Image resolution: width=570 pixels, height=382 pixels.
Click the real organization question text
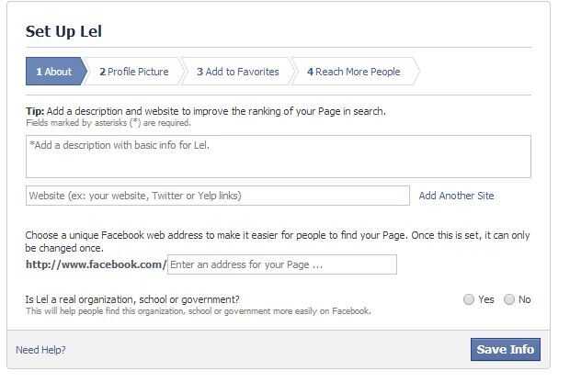coord(132,299)
